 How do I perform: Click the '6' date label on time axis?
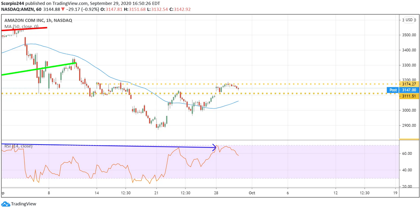tap(288, 193)
